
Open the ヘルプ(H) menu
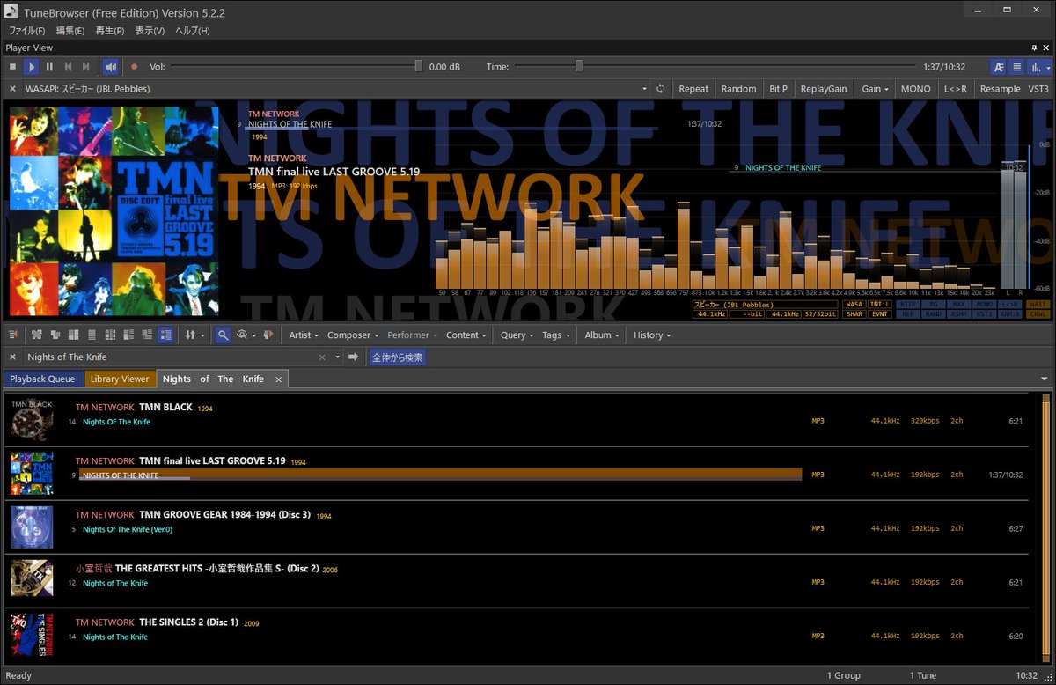pyautogui.click(x=192, y=31)
